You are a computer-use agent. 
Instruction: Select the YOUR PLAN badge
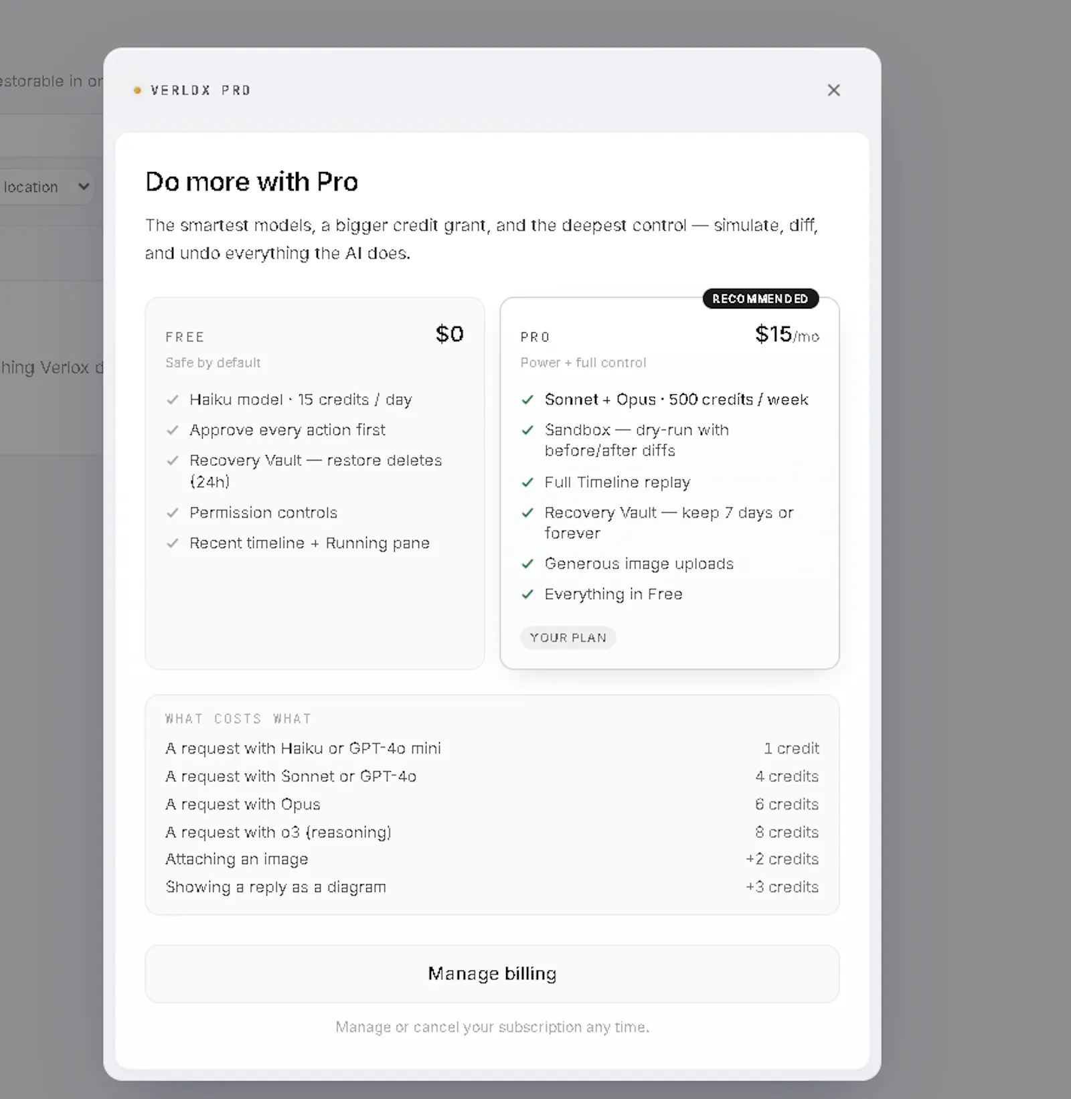[568, 638]
